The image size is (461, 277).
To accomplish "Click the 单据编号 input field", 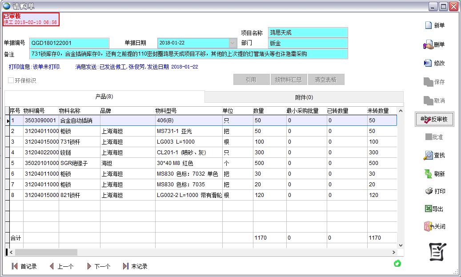I will tap(69, 43).
